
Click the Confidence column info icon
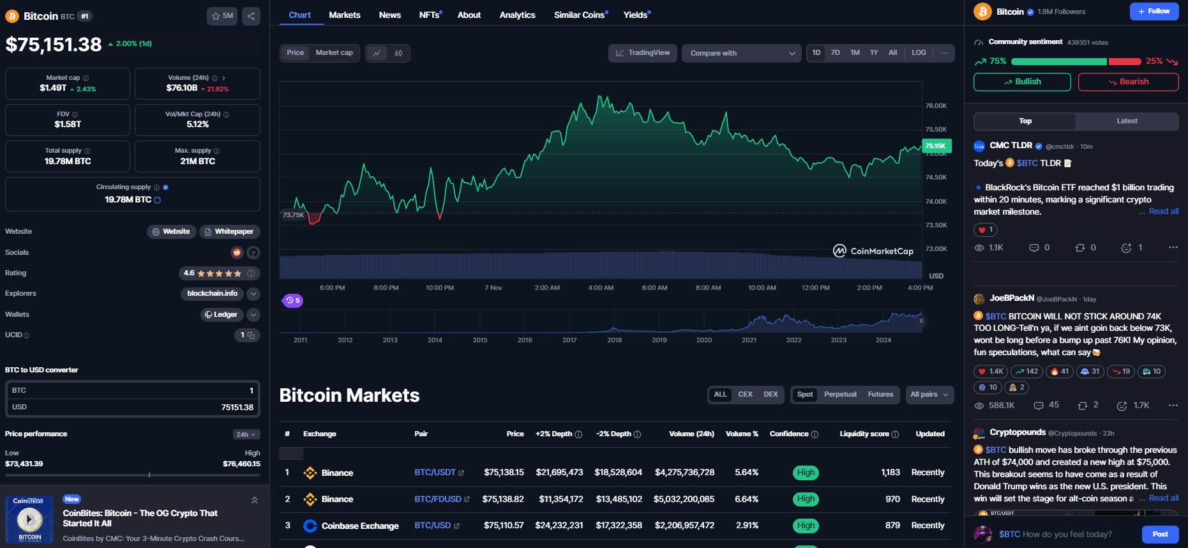point(815,434)
